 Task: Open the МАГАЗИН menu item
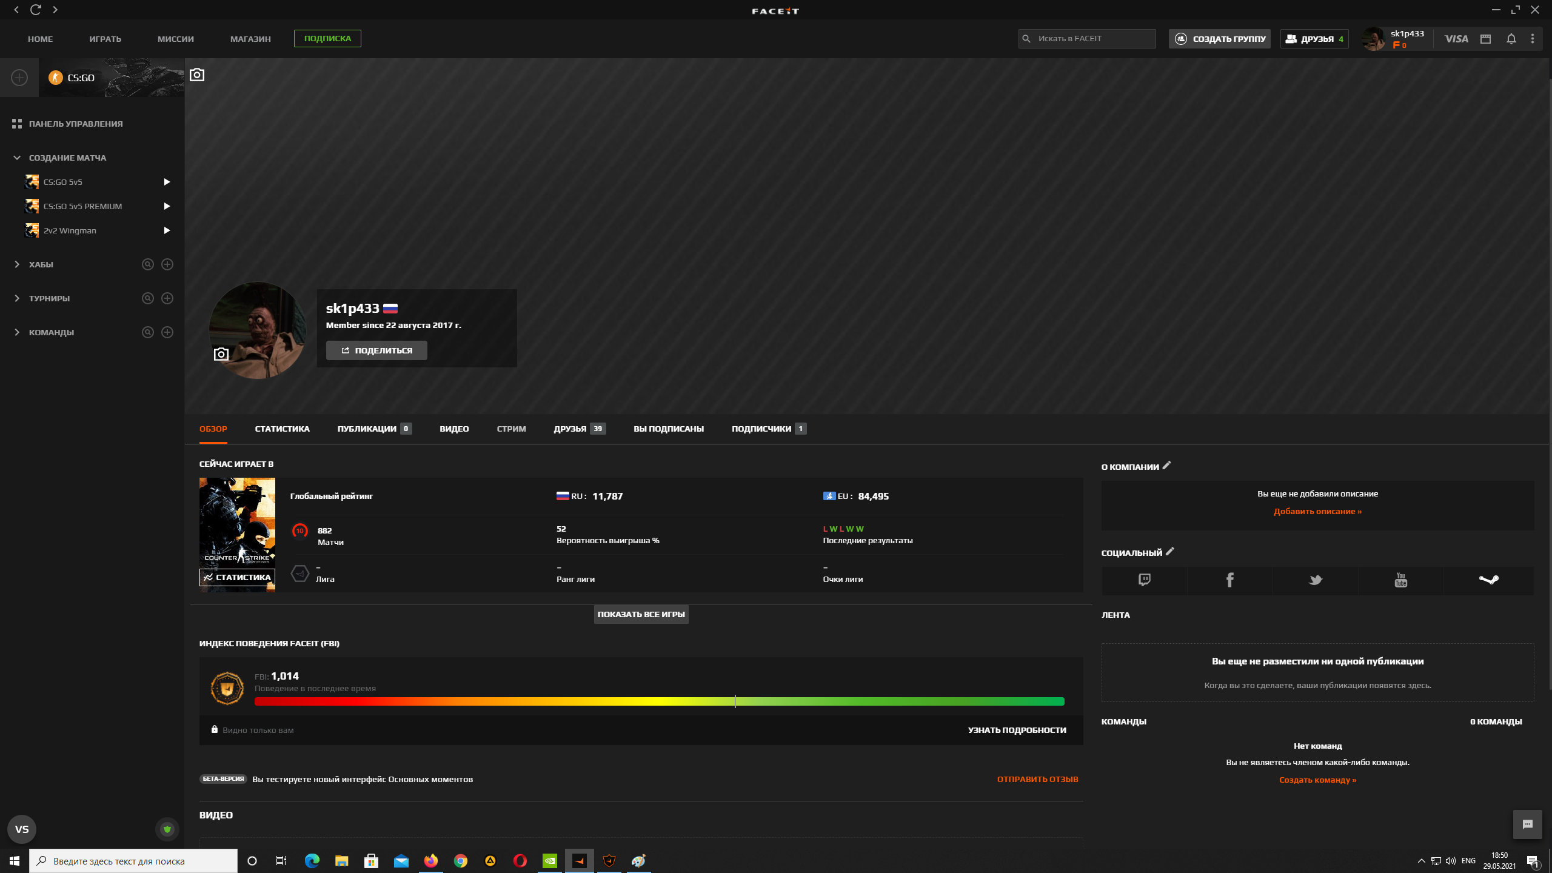click(x=250, y=39)
